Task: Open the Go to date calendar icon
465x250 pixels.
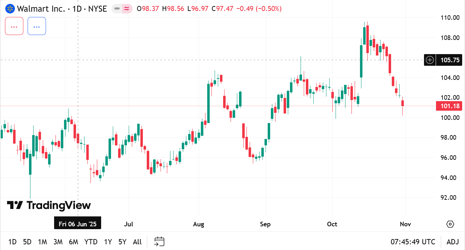Action: point(159,242)
